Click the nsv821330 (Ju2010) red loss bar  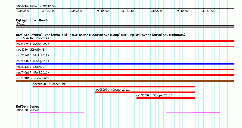(x=125, y=69)
